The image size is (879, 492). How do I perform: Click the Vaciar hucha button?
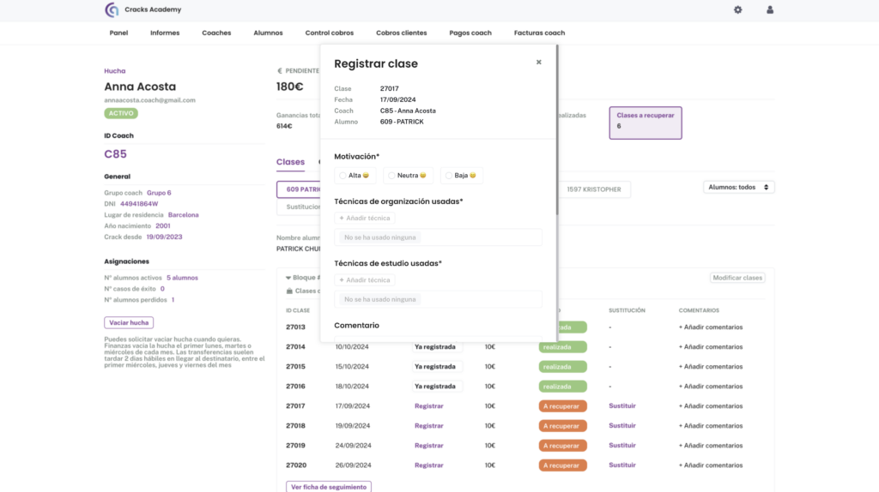click(129, 323)
